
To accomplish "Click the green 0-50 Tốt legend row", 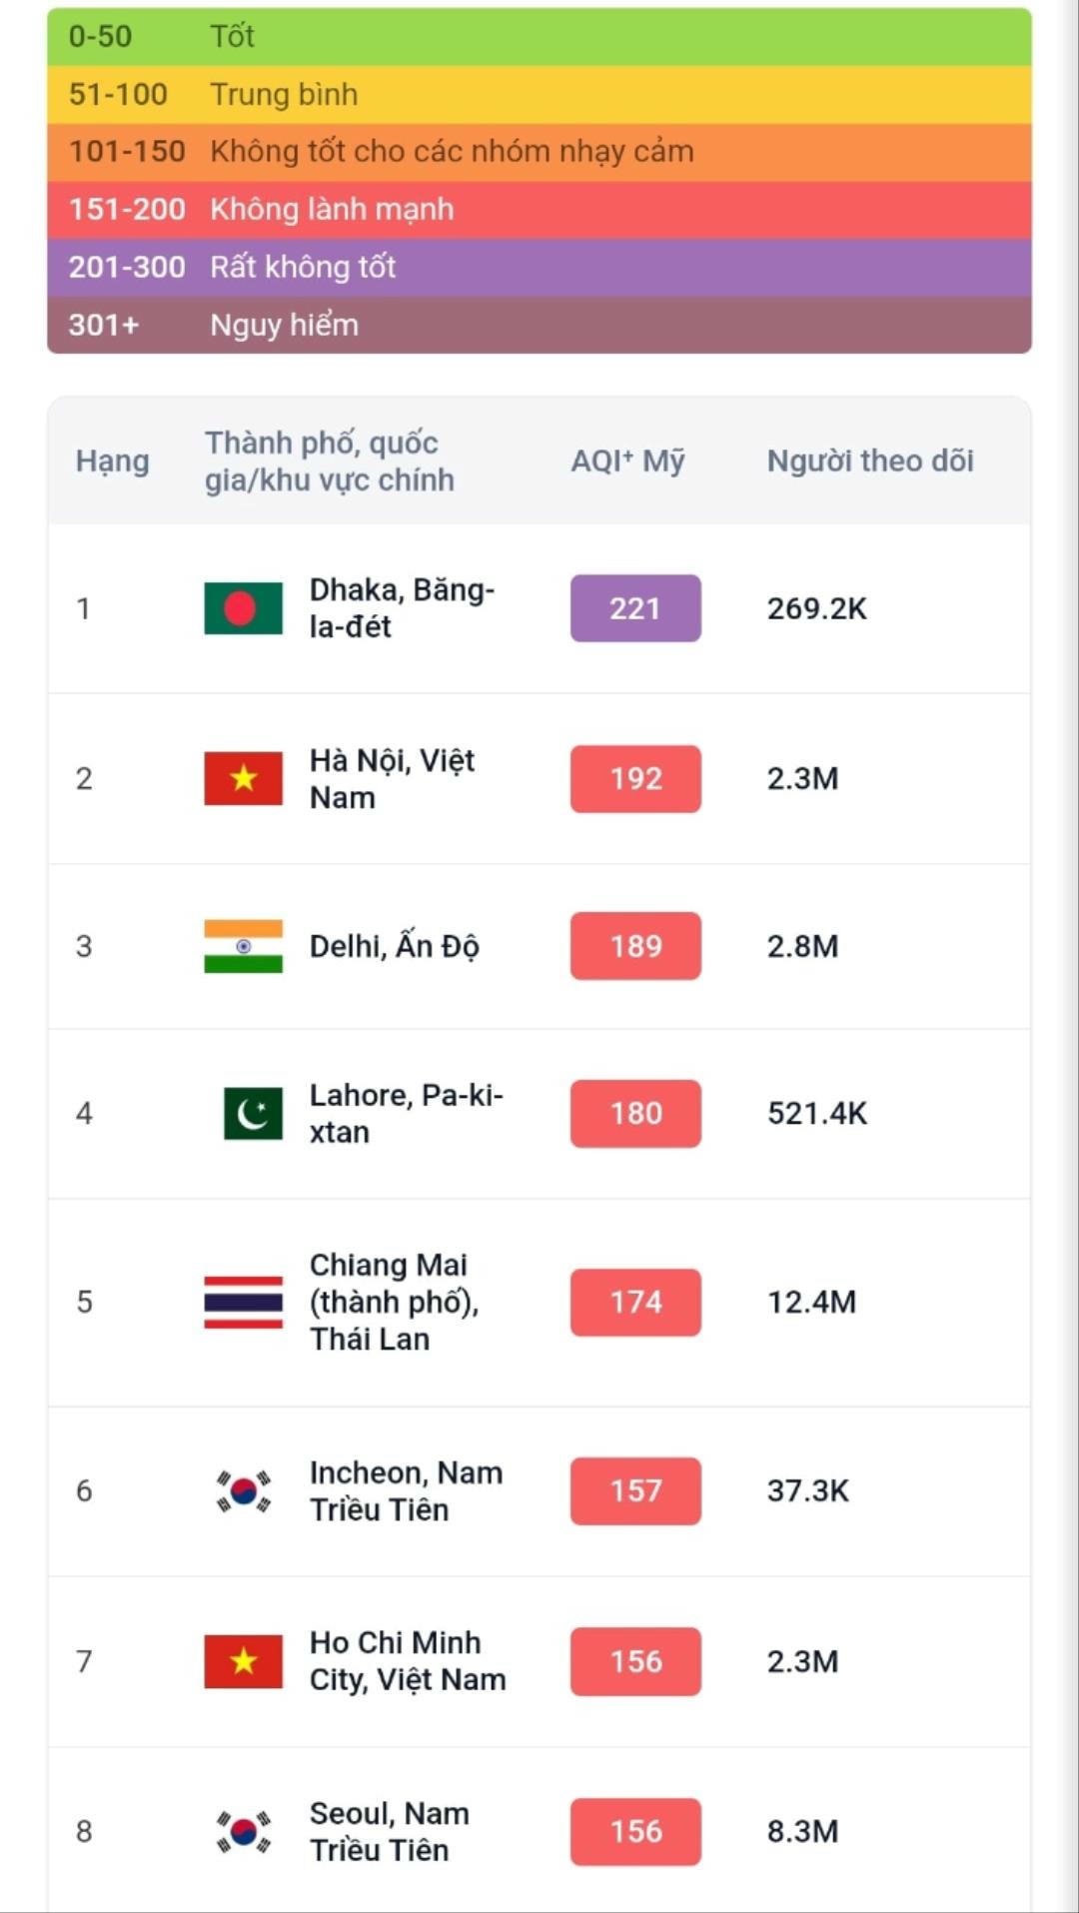I will tap(539, 37).
